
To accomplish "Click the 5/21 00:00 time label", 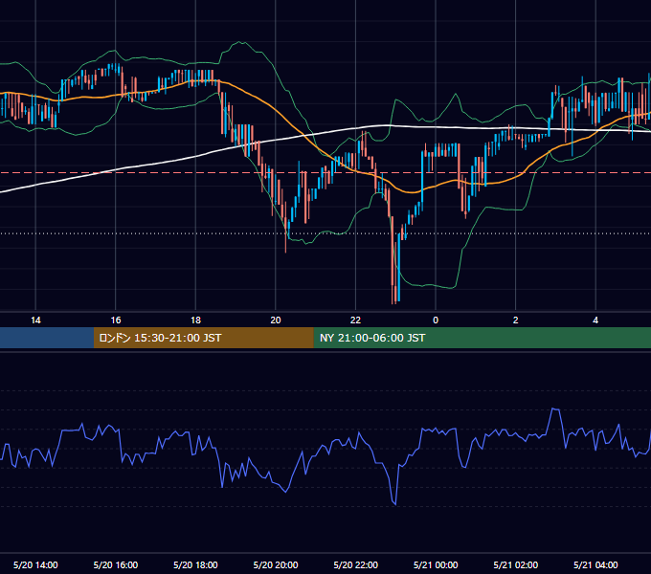I will pyautogui.click(x=436, y=564).
